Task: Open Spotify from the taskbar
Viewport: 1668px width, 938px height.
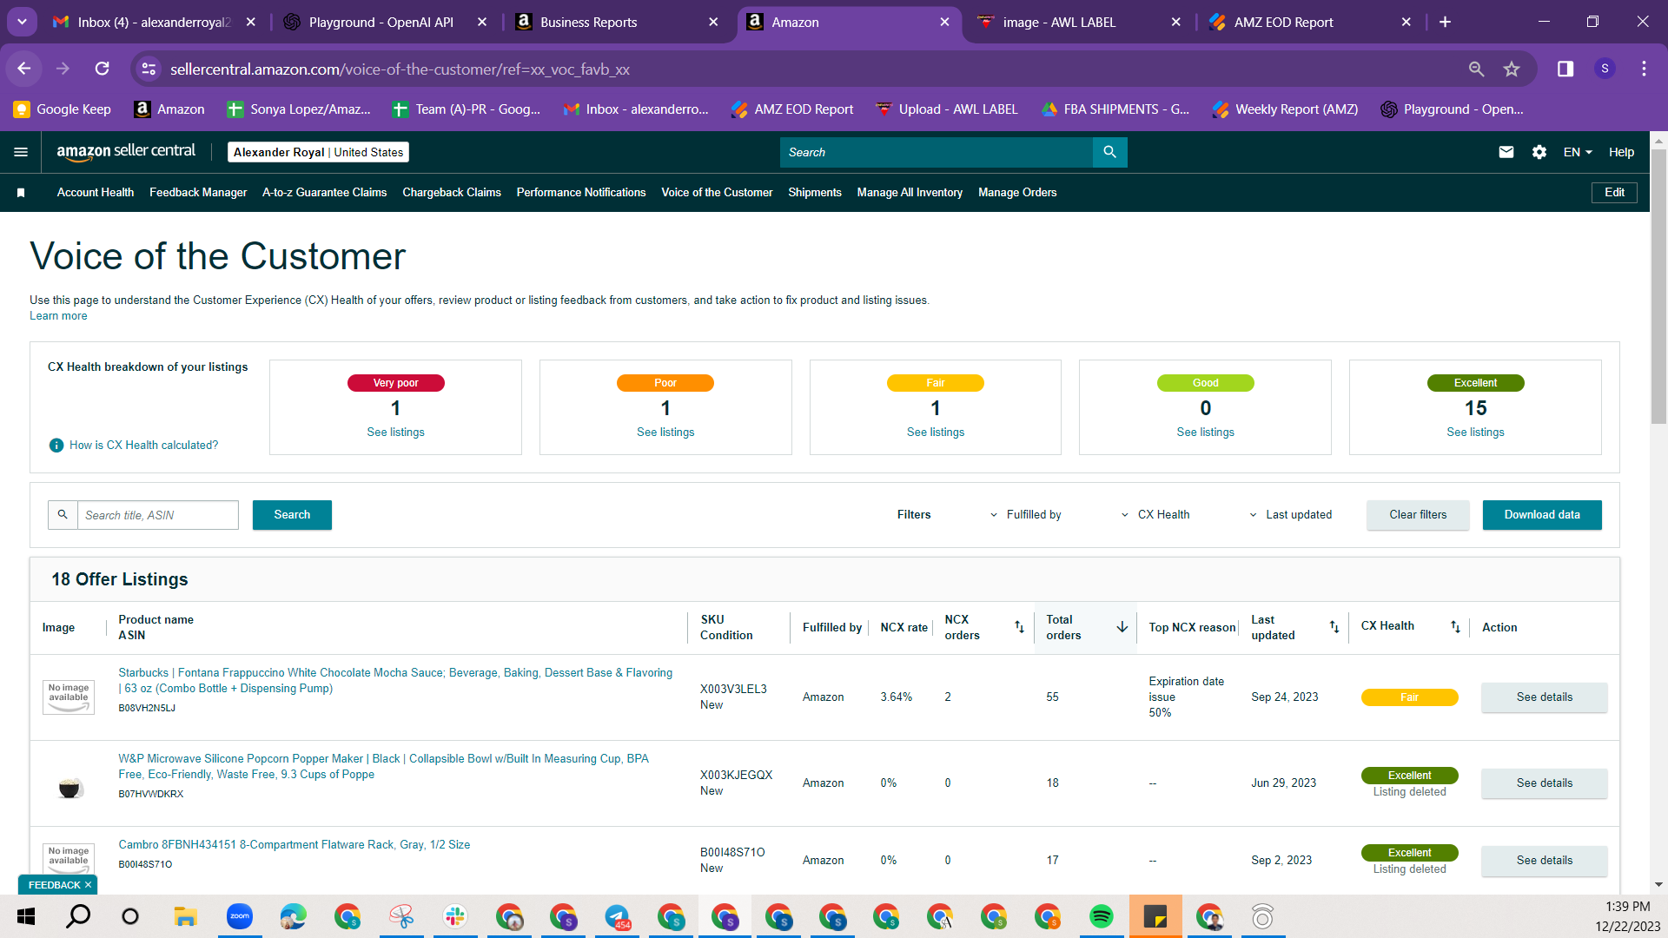Action: point(1101,916)
